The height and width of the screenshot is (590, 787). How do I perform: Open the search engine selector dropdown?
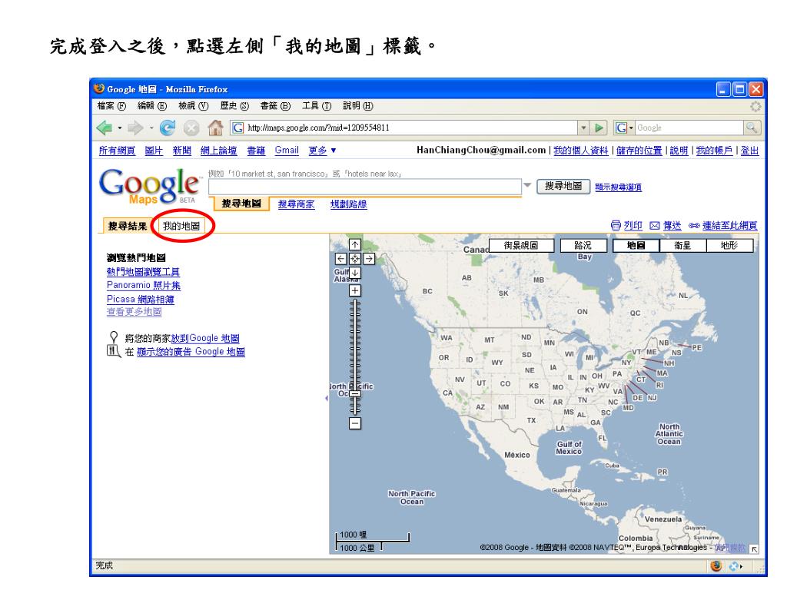click(x=632, y=128)
